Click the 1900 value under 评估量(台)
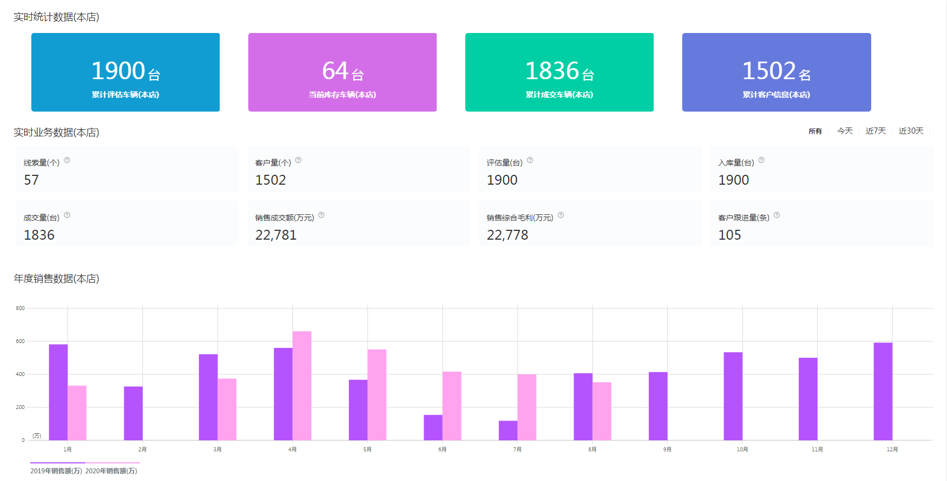 pos(502,180)
